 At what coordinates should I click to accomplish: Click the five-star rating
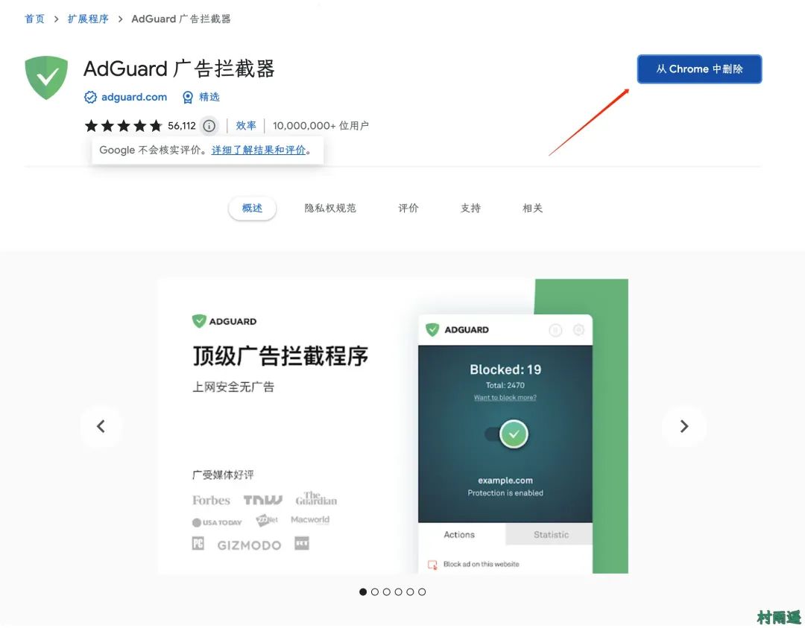click(x=123, y=126)
